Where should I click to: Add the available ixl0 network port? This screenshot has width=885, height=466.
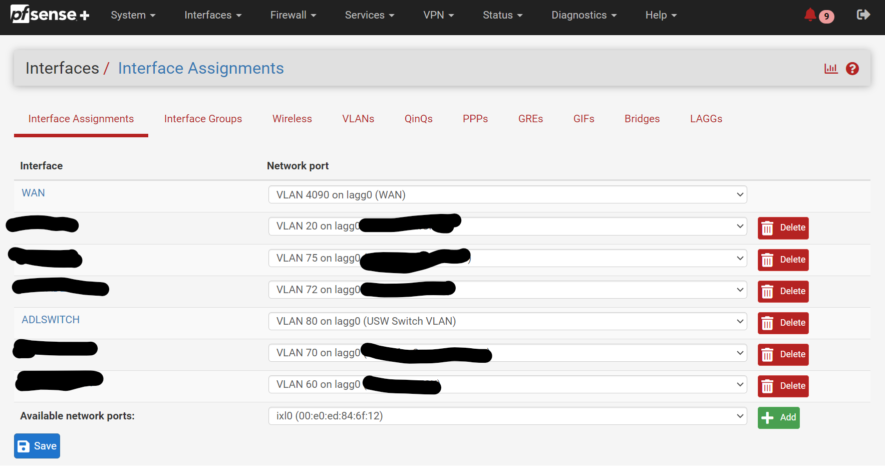[778, 418]
